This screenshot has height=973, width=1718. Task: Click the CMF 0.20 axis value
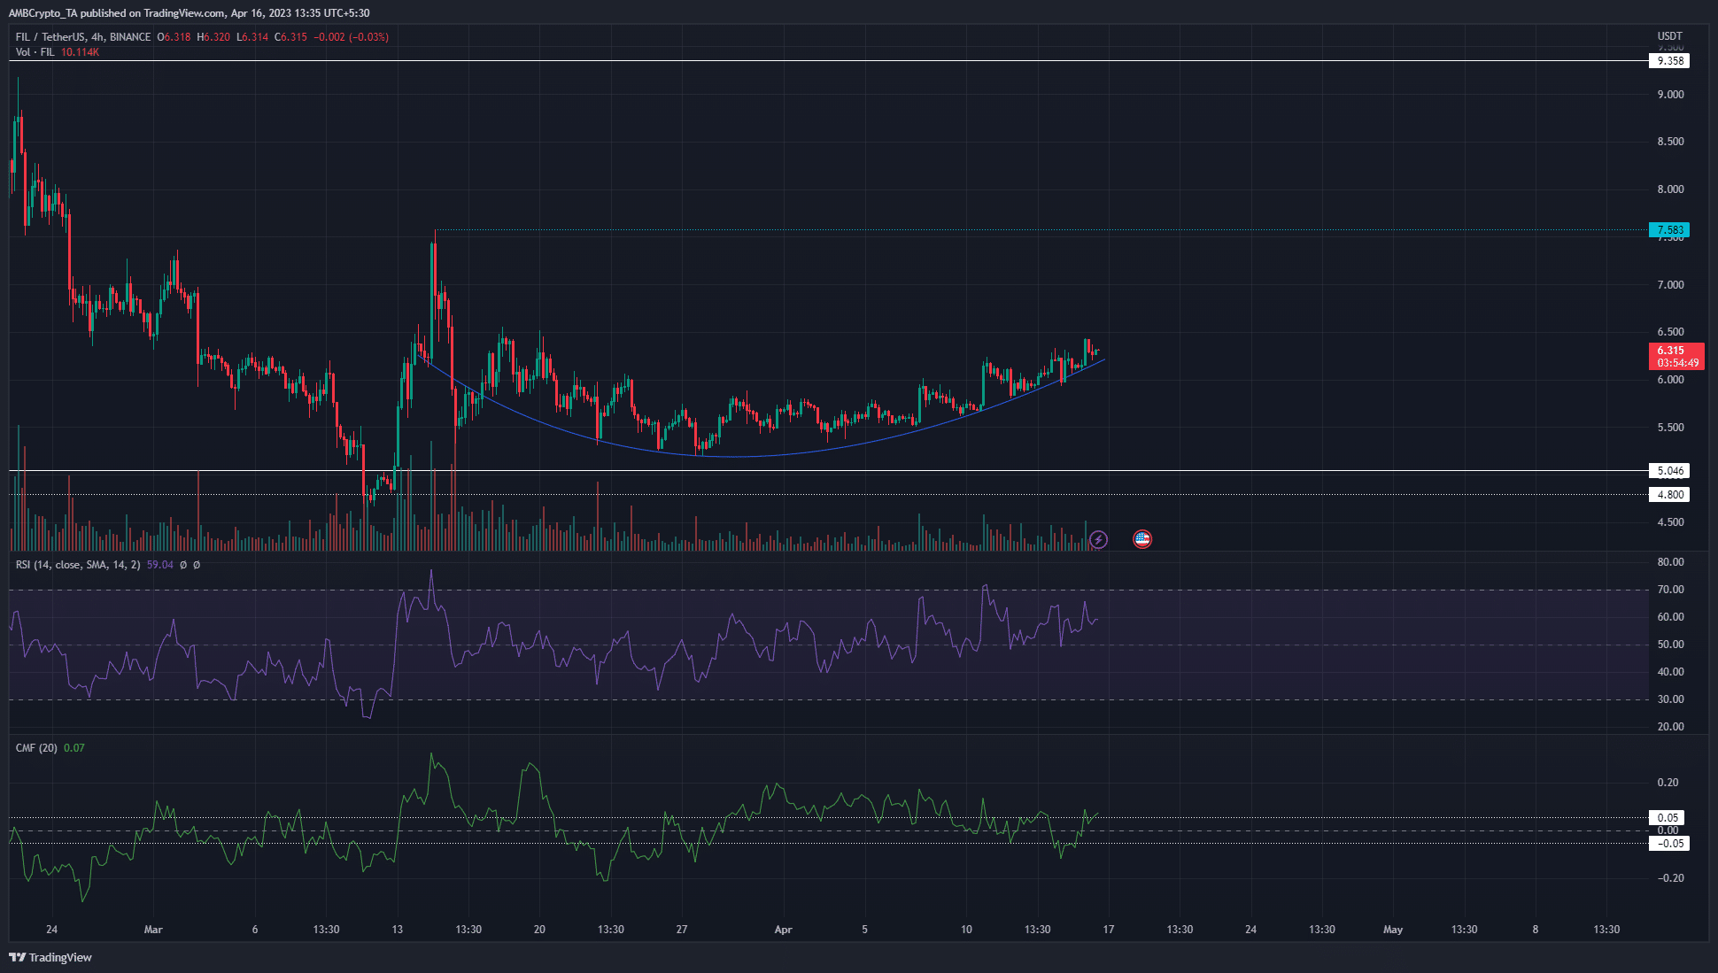click(1668, 783)
